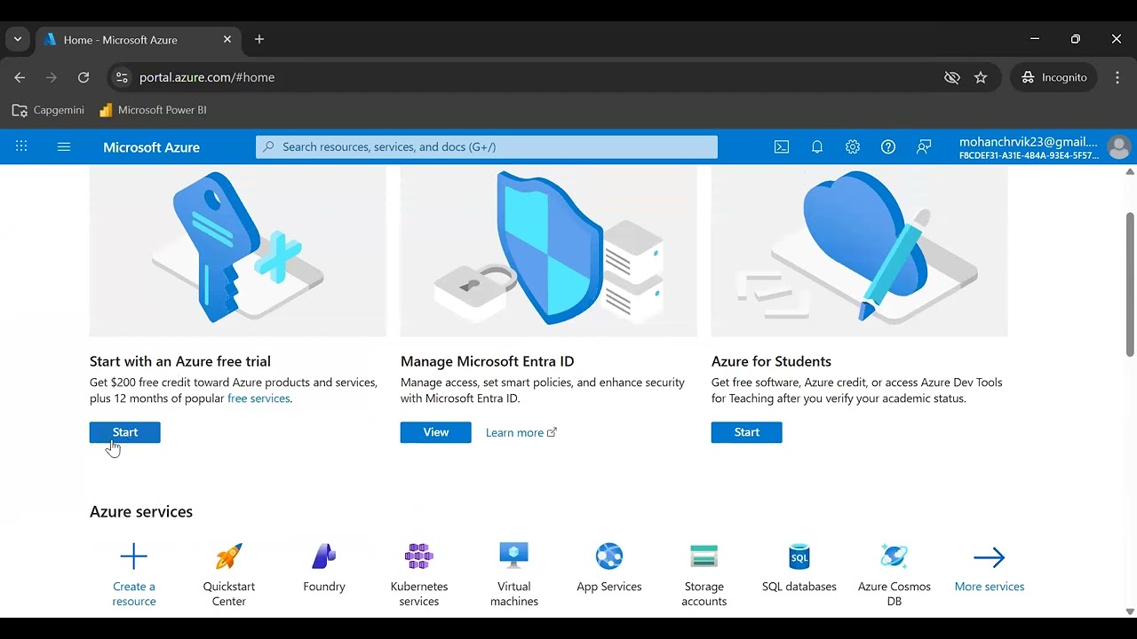Click the Start with an Azure free trial heading
The height and width of the screenshot is (639, 1137).
tap(180, 361)
